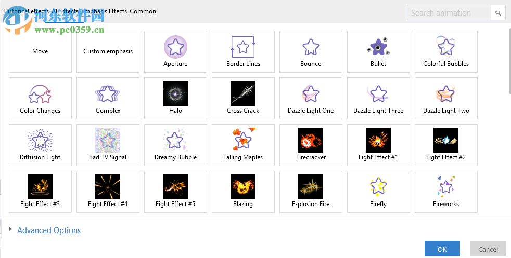The height and width of the screenshot is (258, 511).
Task: Select Fight Effect #4
Action: tap(108, 192)
